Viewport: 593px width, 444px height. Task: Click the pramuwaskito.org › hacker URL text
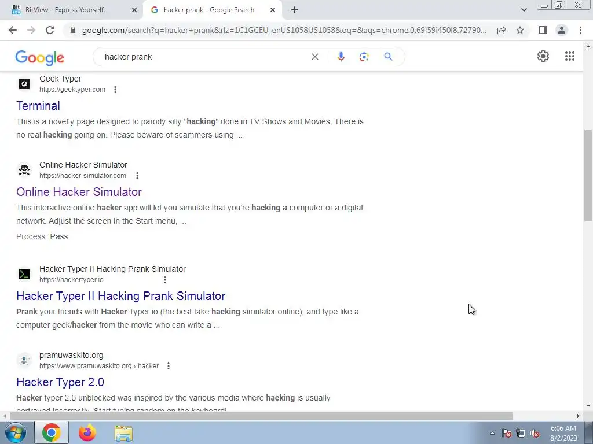pos(99,366)
